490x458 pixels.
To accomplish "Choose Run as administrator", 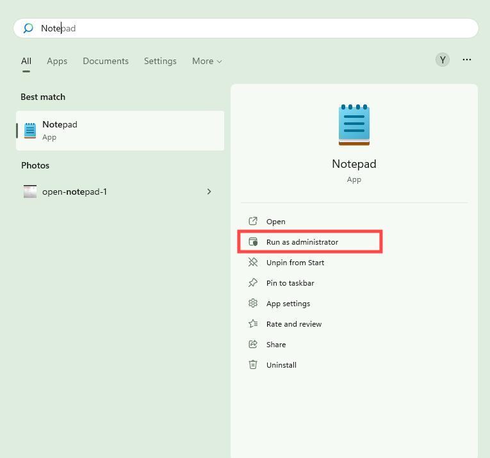I will point(309,241).
